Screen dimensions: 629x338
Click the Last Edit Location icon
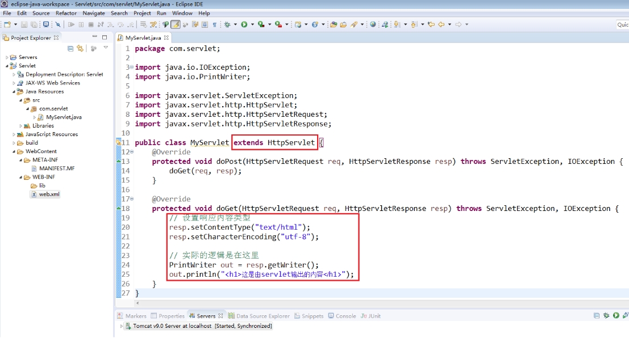click(x=431, y=24)
